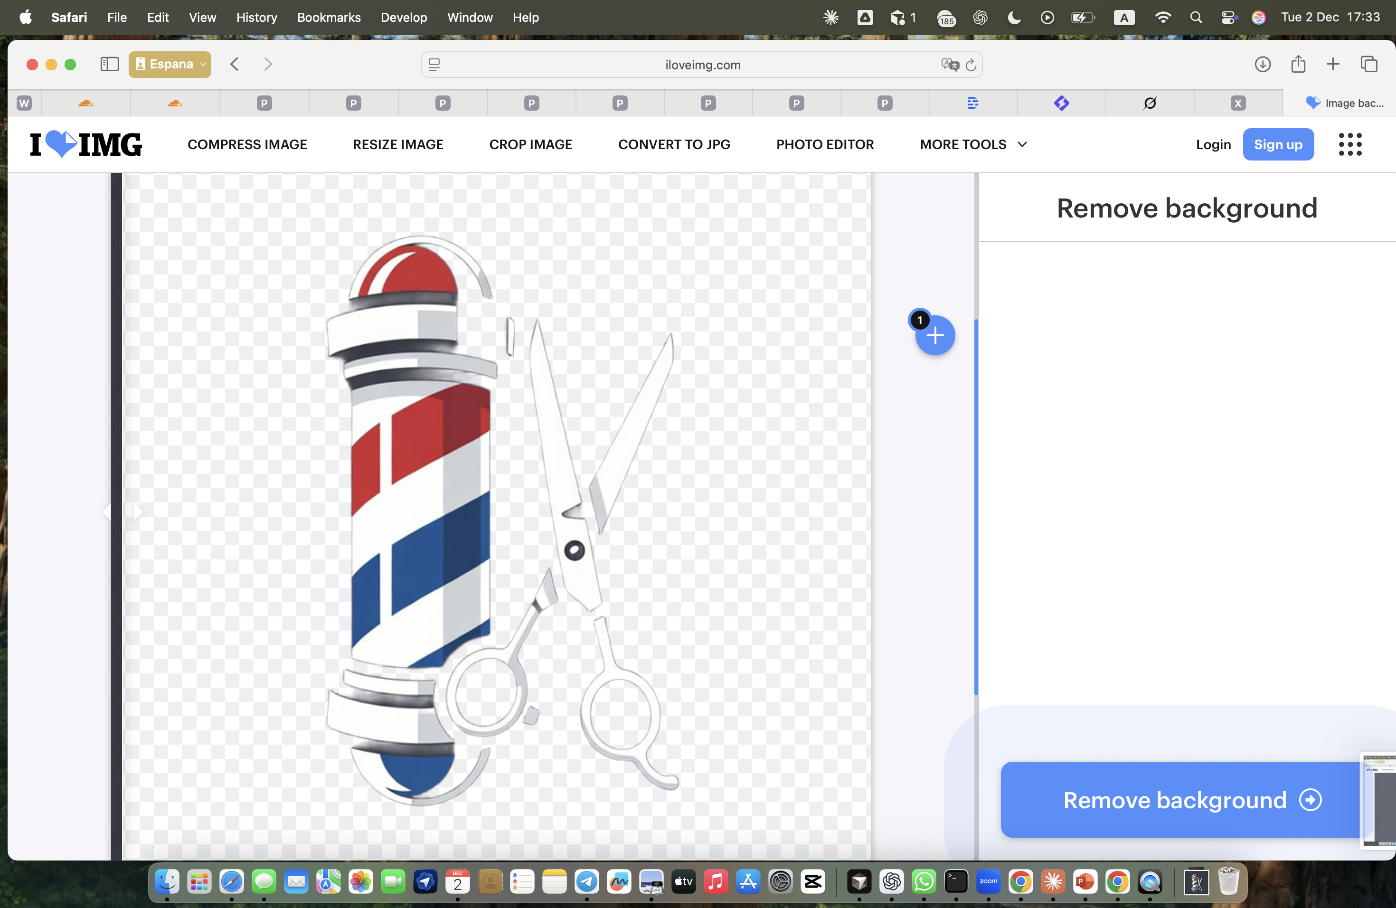Click the reader view icon in address bar
This screenshot has width=1396, height=908.
click(x=434, y=65)
